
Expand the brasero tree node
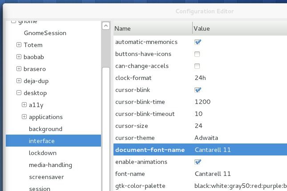pyautogui.click(x=19, y=69)
